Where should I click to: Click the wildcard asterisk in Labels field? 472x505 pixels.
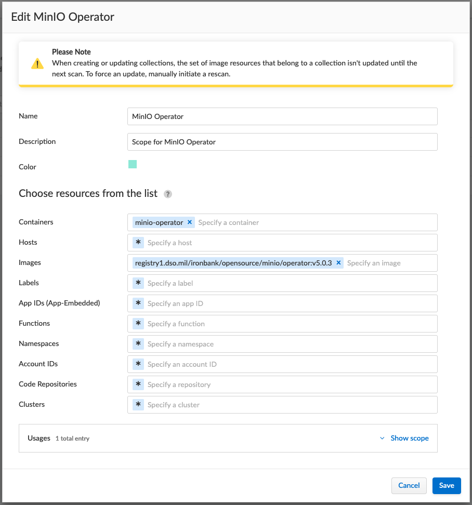tap(138, 283)
